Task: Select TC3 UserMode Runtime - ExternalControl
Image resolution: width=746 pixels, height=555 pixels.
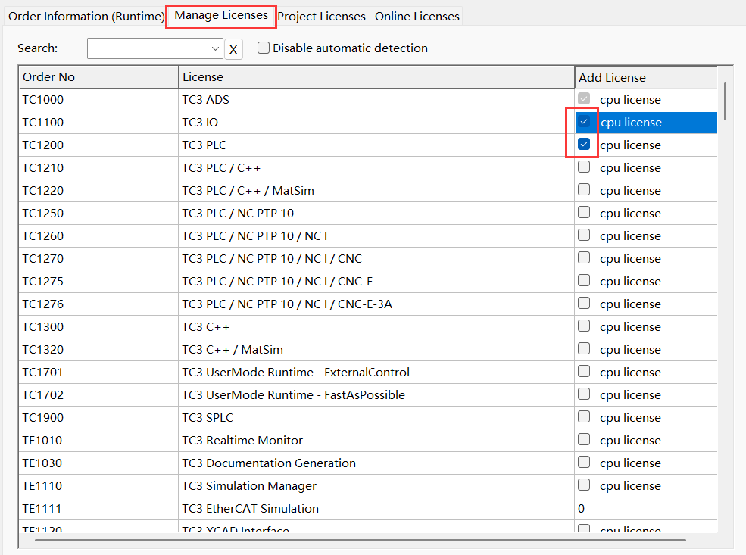Action: 295,373
